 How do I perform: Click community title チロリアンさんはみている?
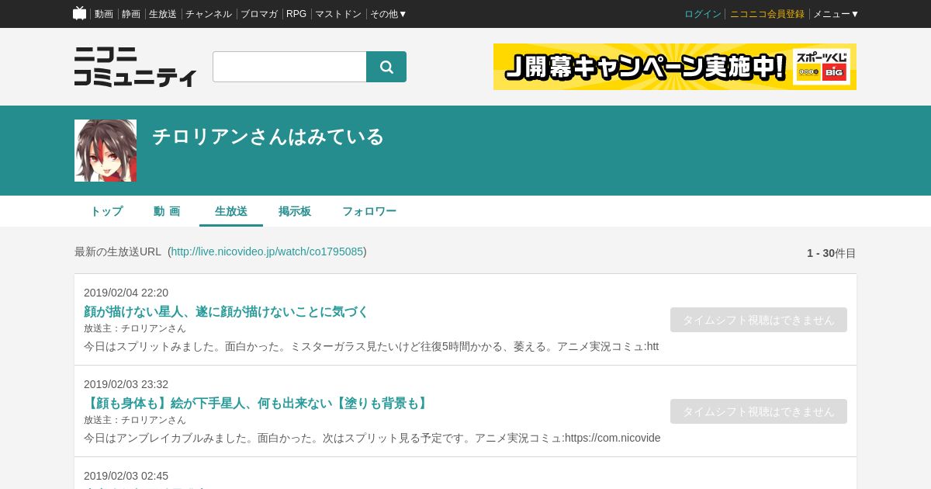[268, 137]
